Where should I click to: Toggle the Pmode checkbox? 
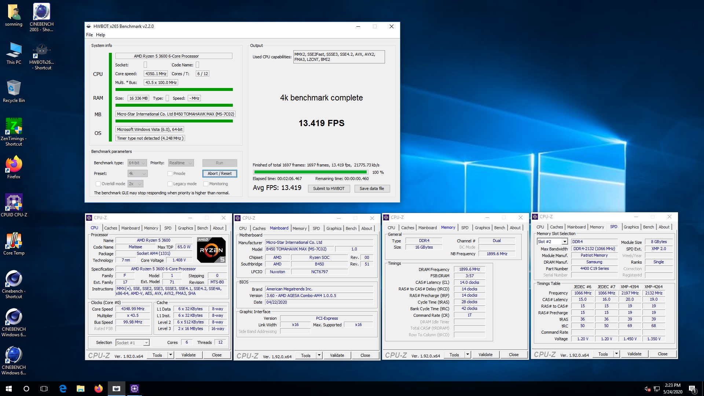(x=170, y=173)
